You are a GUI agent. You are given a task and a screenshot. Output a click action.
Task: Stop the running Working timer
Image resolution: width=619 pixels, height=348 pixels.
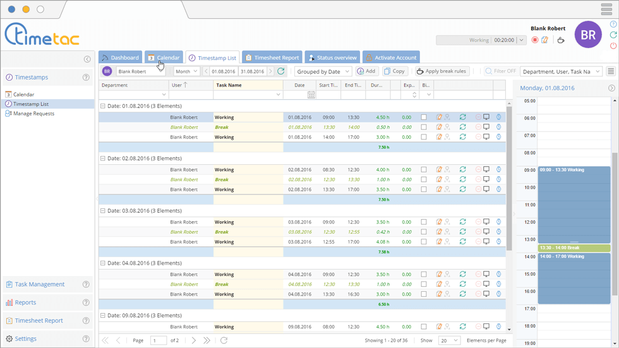click(x=535, y=40)
